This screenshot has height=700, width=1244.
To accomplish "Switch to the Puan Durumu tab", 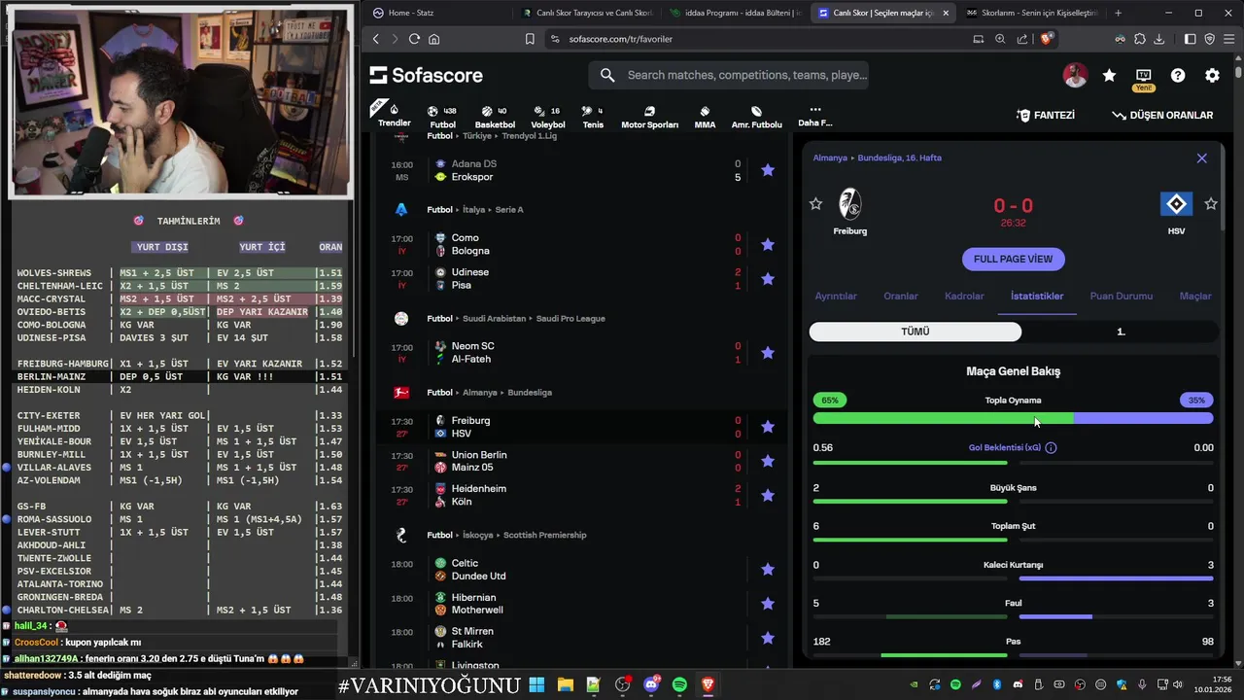I will click(x=1122, y=296).
